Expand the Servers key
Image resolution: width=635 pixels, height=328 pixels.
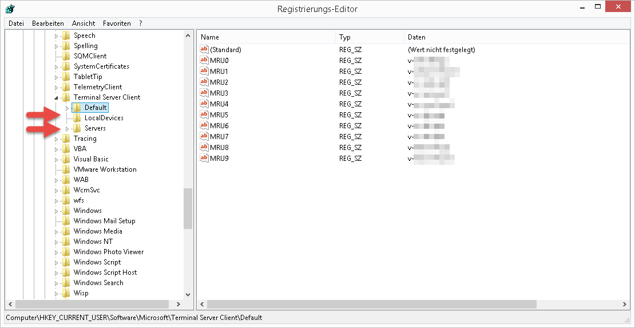point(68,129)
